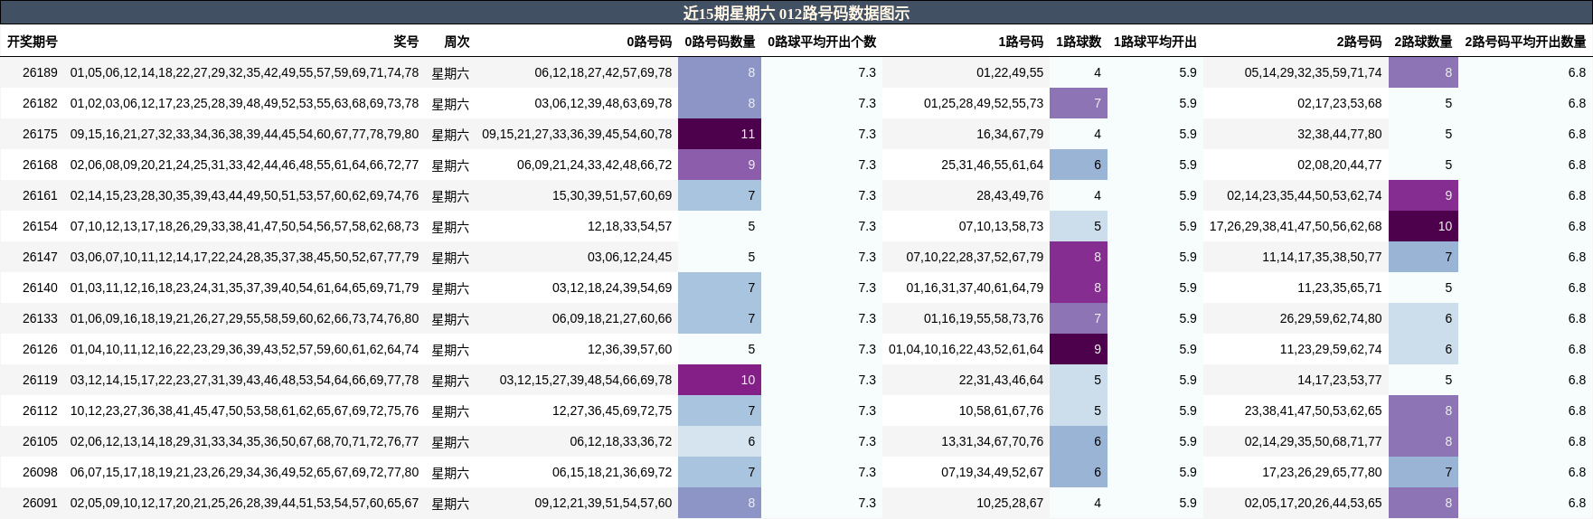1593x519 pixels.
Task: Select the 1路球数 cell 8 in row 26147
Action: tap(1079, 257)
